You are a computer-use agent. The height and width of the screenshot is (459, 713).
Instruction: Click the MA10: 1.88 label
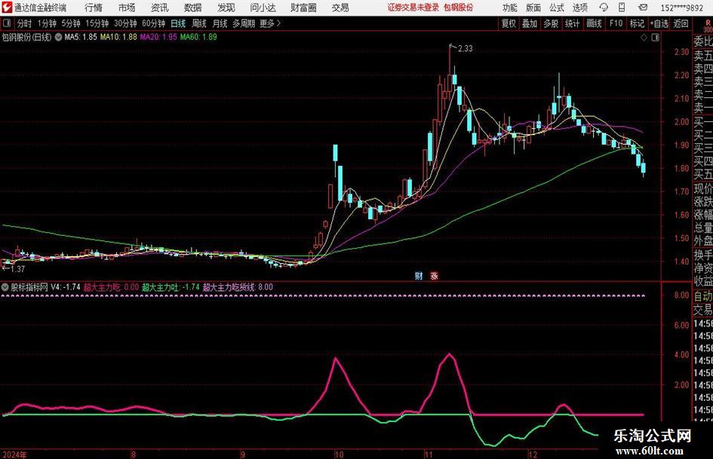pos(118,37)
